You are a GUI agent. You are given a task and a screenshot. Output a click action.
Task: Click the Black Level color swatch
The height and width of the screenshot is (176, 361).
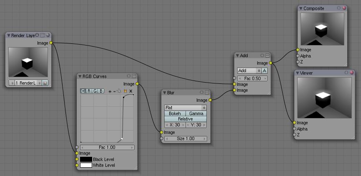[86, 159]
